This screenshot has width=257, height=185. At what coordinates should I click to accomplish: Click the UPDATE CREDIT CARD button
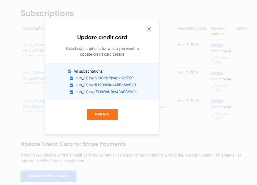48,176
